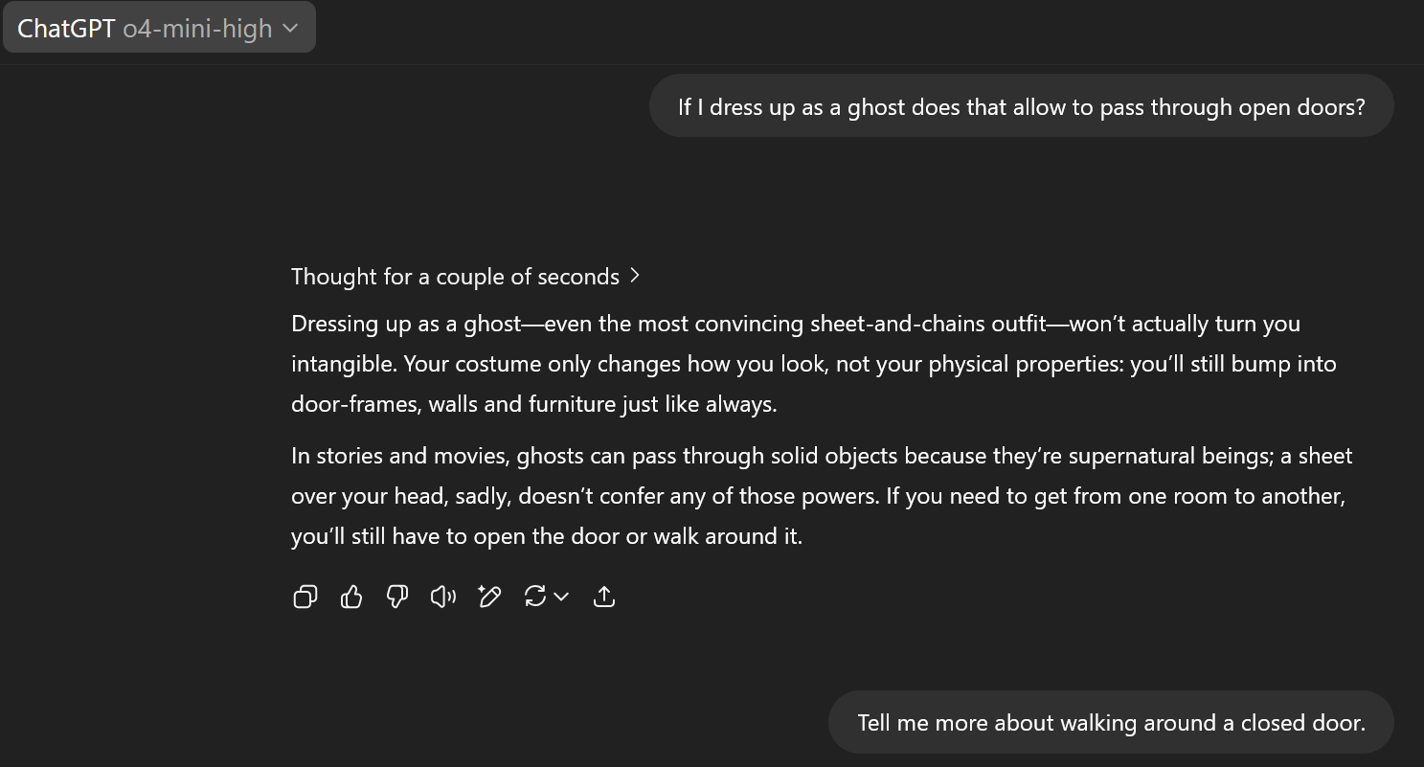
Task: Click the "ChatGPT" label in the header
Action: click(x=66, y=29)
